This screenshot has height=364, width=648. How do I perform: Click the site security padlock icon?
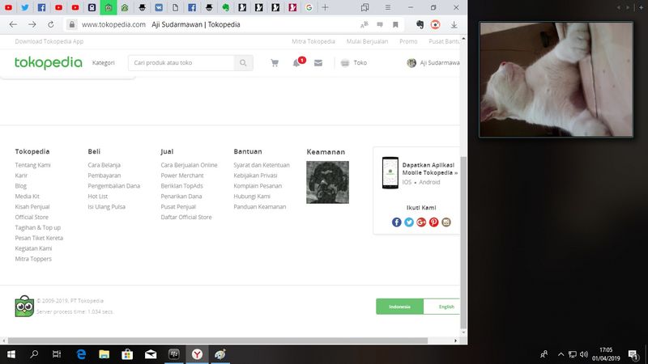(x=72, y=24)
